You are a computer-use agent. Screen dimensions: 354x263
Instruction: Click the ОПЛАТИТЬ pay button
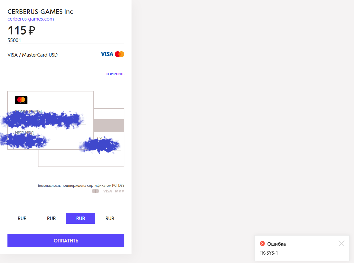click(x=66, y=240)
